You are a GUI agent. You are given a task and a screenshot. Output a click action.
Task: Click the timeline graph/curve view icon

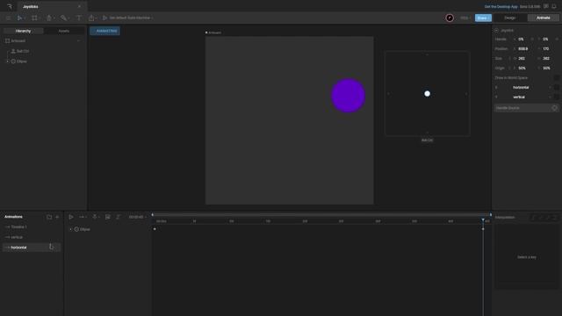point(119,217)
